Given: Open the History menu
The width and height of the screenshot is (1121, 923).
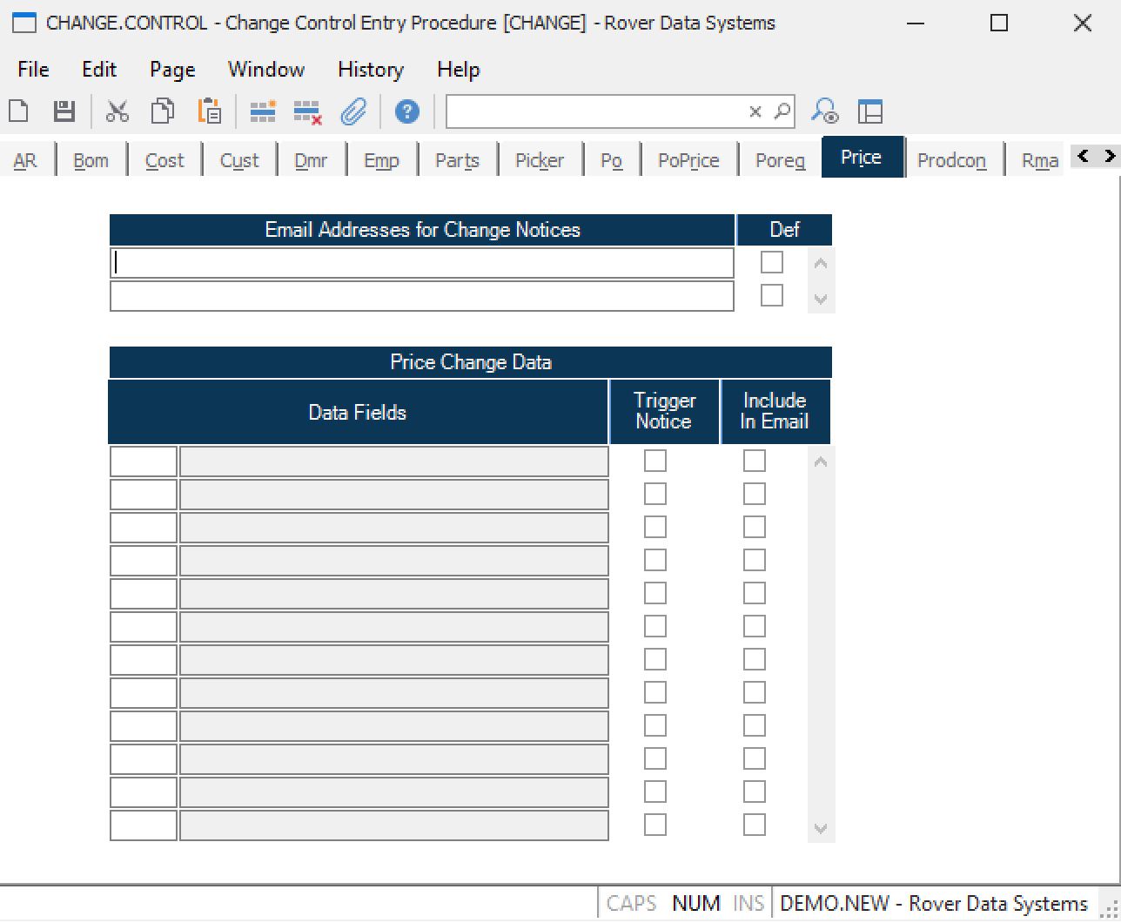Looking at the screenshot, I should tap(371, 70).
